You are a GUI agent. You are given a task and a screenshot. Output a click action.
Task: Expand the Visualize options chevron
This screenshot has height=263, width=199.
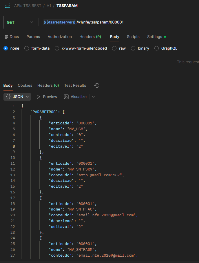[x=93, y=97]
